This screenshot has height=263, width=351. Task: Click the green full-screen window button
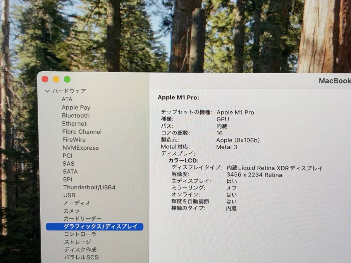67,79
